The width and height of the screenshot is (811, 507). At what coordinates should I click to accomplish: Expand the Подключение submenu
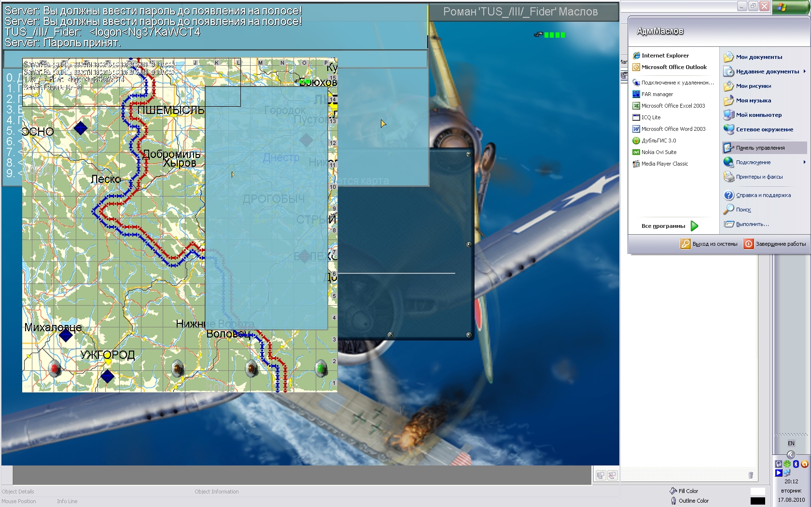753,162
